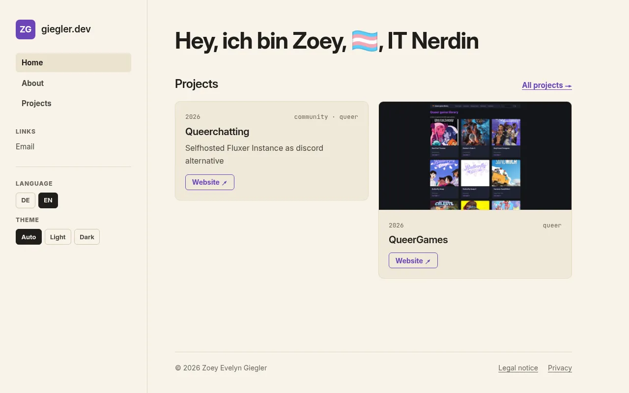This screenshot has width=629, height=393.
Task: Click the ZG logo icon
Action: click(x=26, y=29)
